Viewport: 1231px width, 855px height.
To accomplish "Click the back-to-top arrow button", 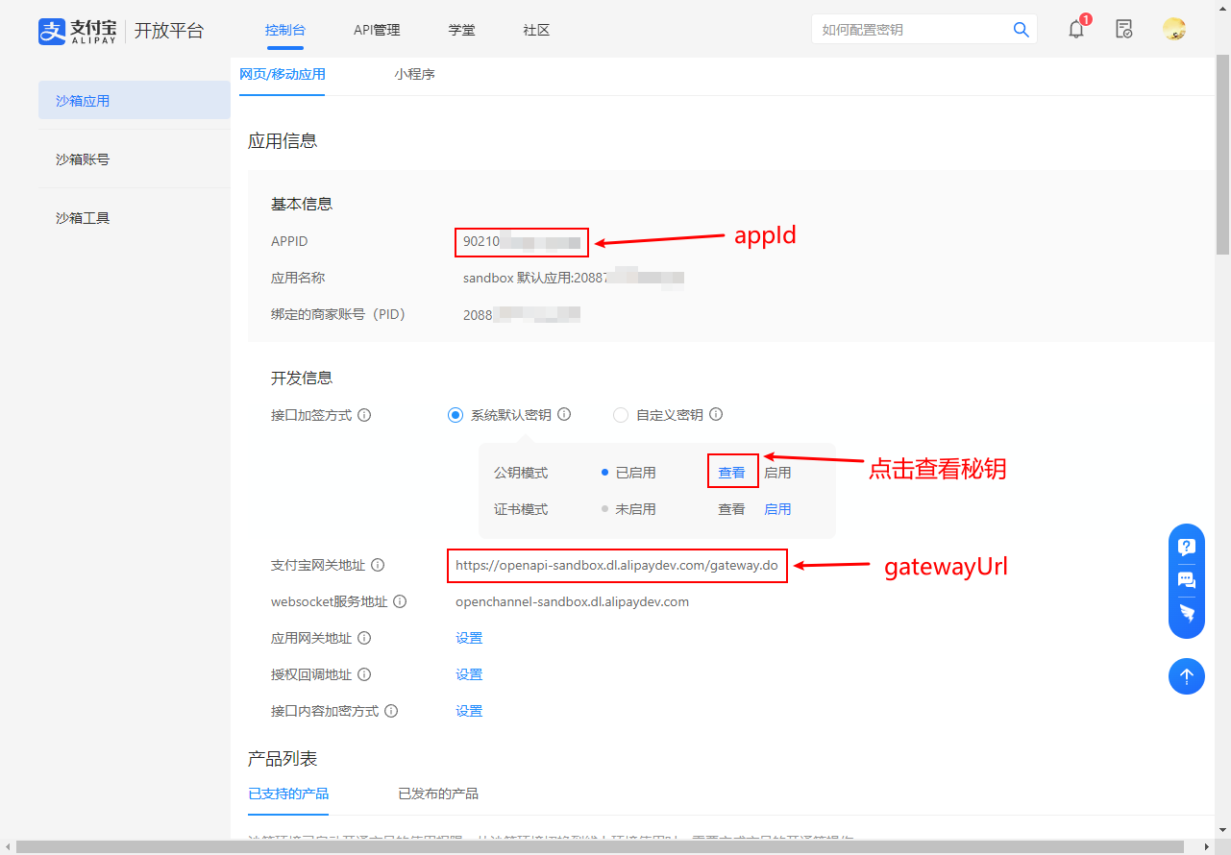I will pos(1187,676).
